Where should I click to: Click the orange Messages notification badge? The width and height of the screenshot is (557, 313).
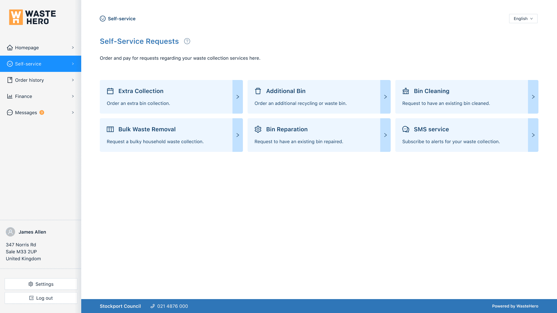pyautogui.click(x=42, y=112)
